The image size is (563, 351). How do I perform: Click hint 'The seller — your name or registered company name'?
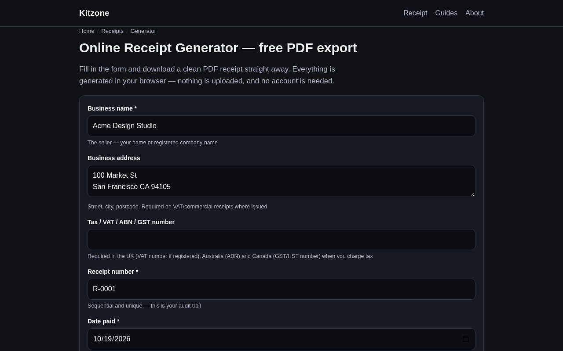153,143
